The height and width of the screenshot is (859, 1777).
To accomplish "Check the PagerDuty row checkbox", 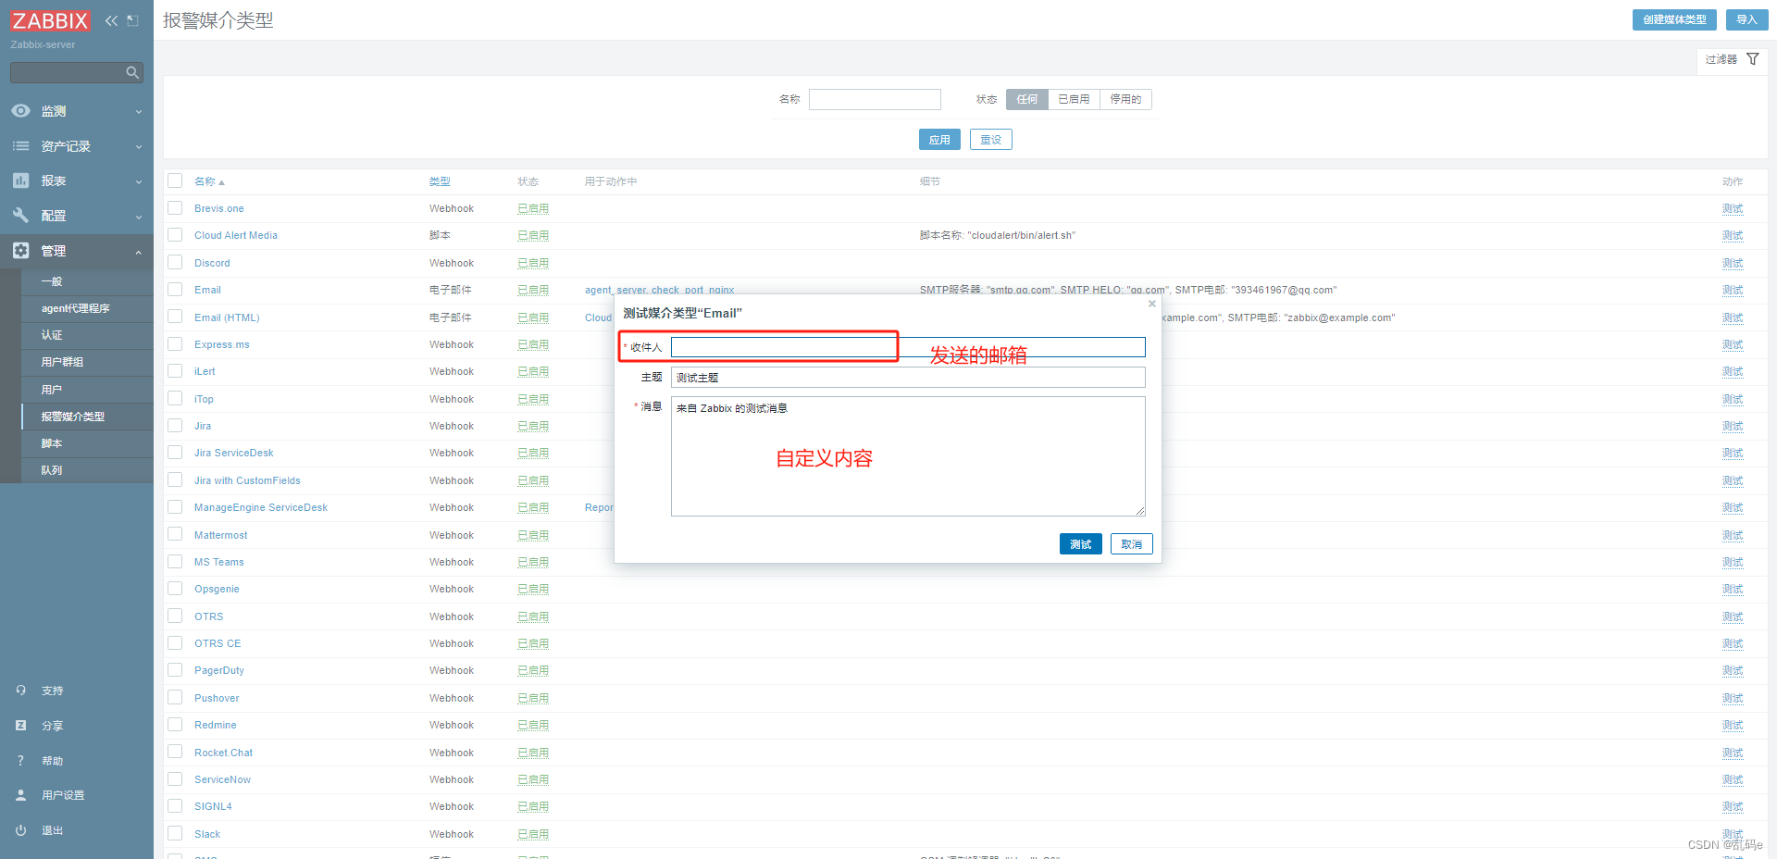I will click(x=175, y=670).
